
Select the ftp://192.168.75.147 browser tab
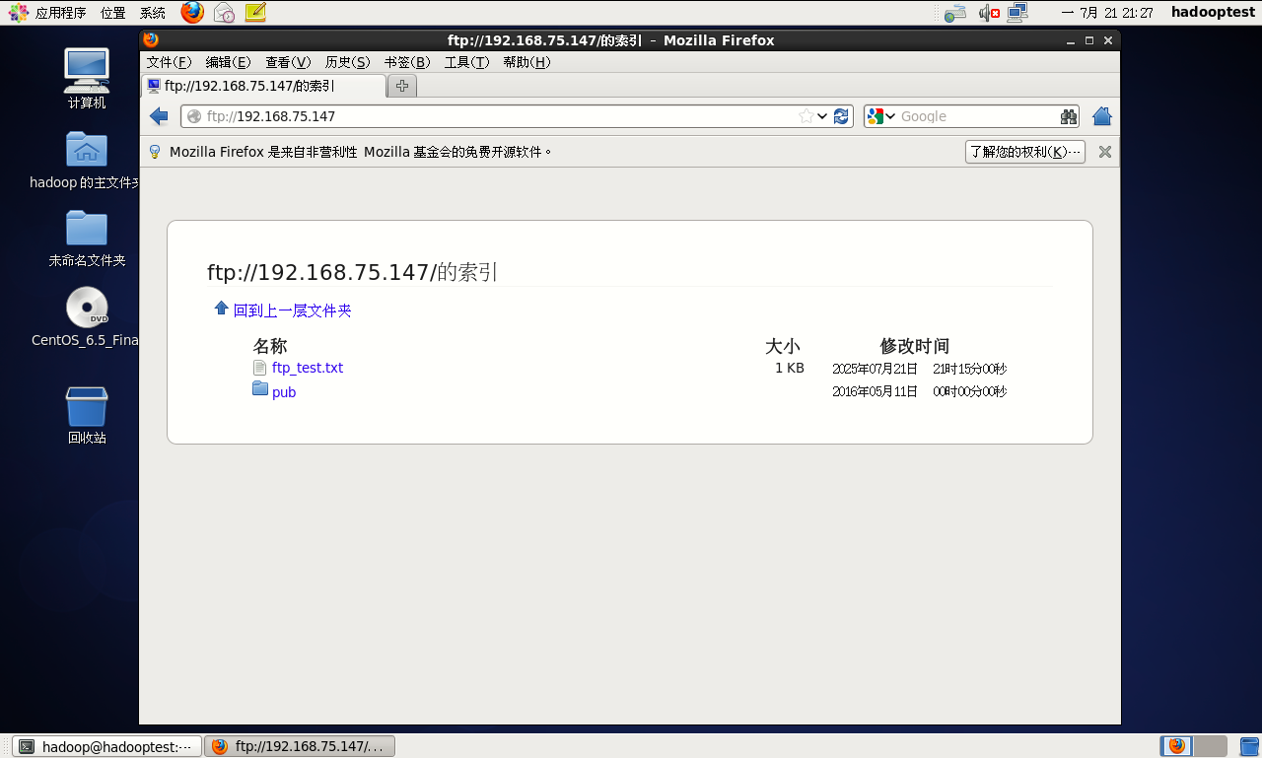263,86
